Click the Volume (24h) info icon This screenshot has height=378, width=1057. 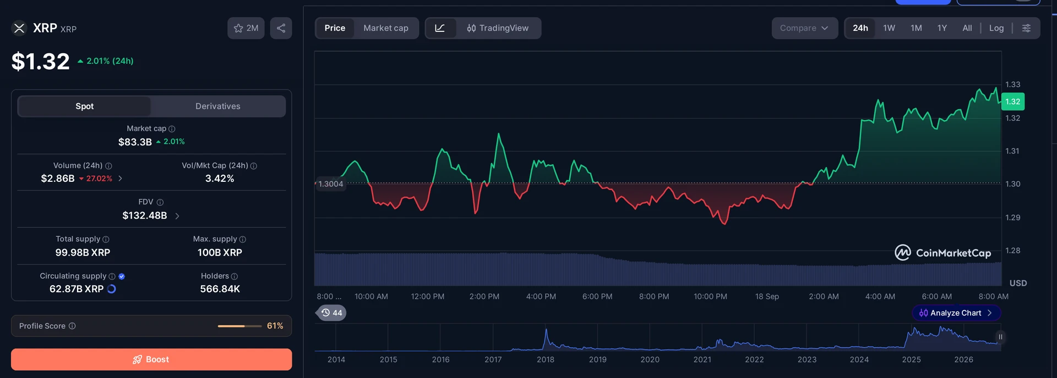108,166
